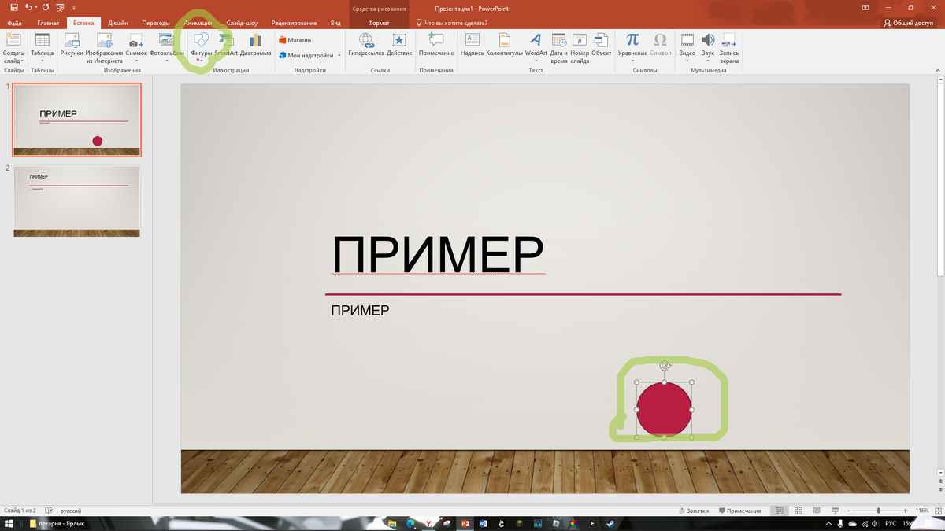Insert a table with Таблица
945x531 pixels.
(x=43, y=46)
